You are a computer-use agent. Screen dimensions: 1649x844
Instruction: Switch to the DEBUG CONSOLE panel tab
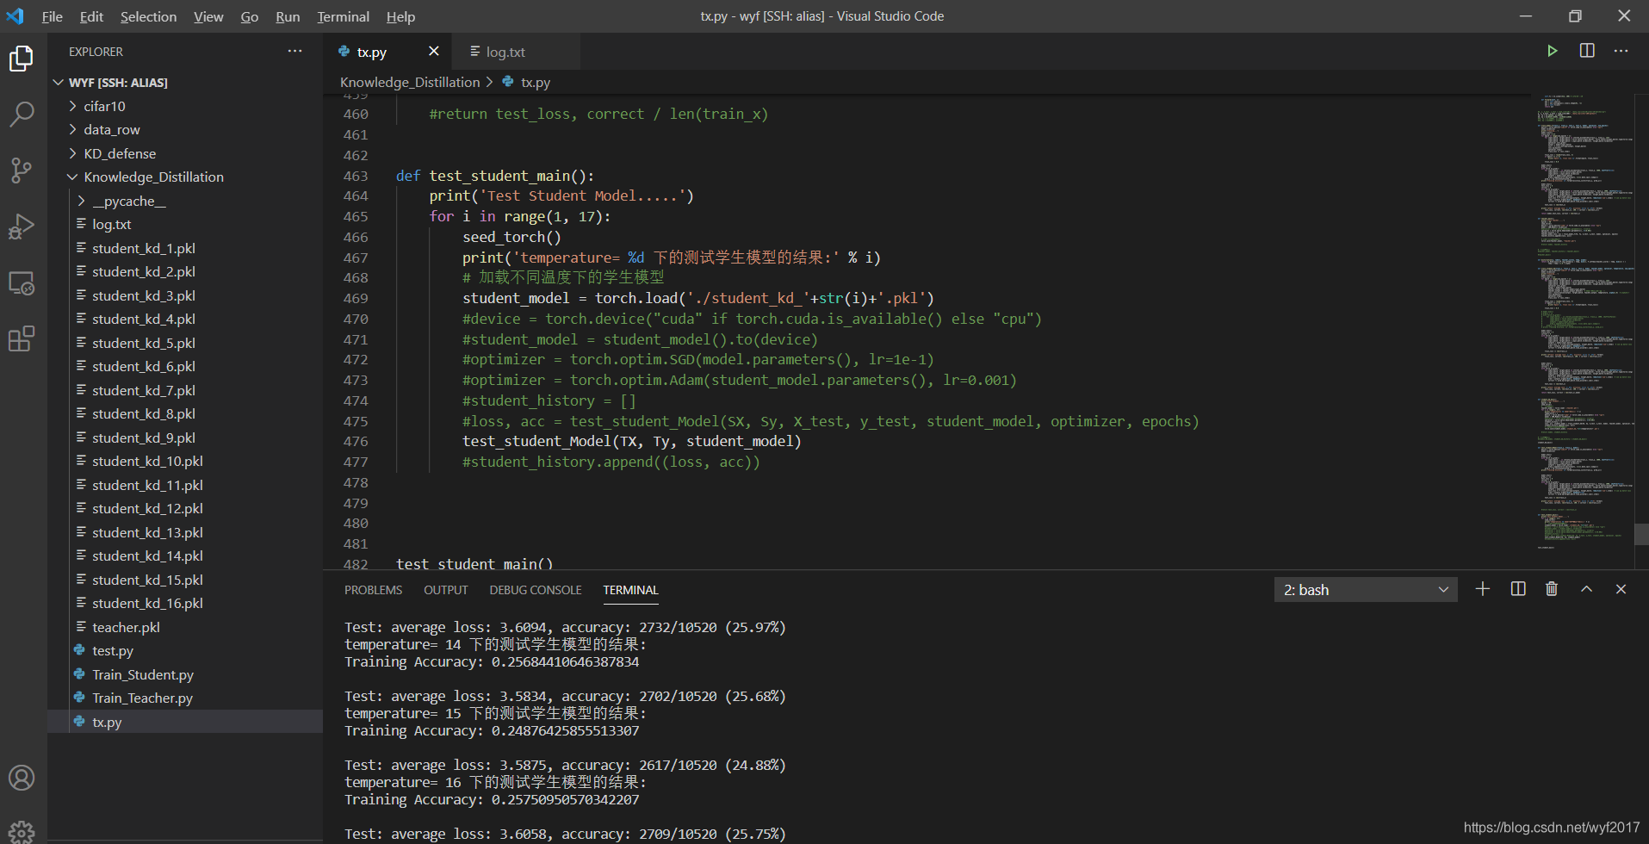click(536, 590)
